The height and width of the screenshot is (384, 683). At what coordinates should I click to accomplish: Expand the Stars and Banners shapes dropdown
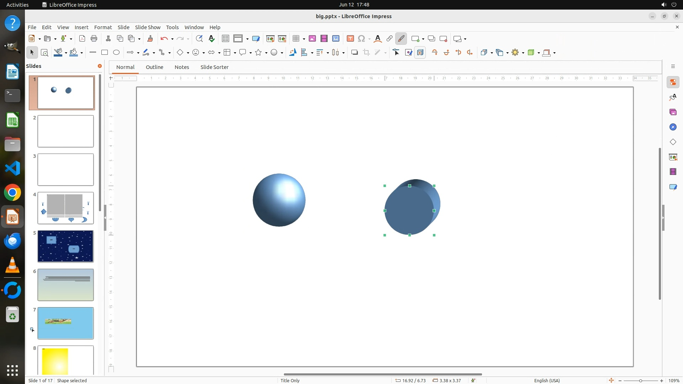266,53
